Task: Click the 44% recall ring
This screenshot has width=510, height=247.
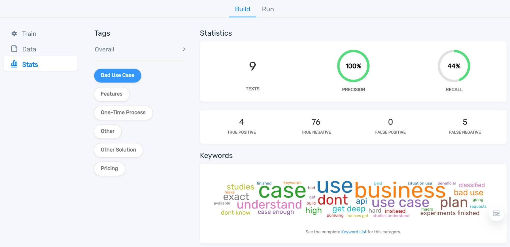Action: point(454,66)
